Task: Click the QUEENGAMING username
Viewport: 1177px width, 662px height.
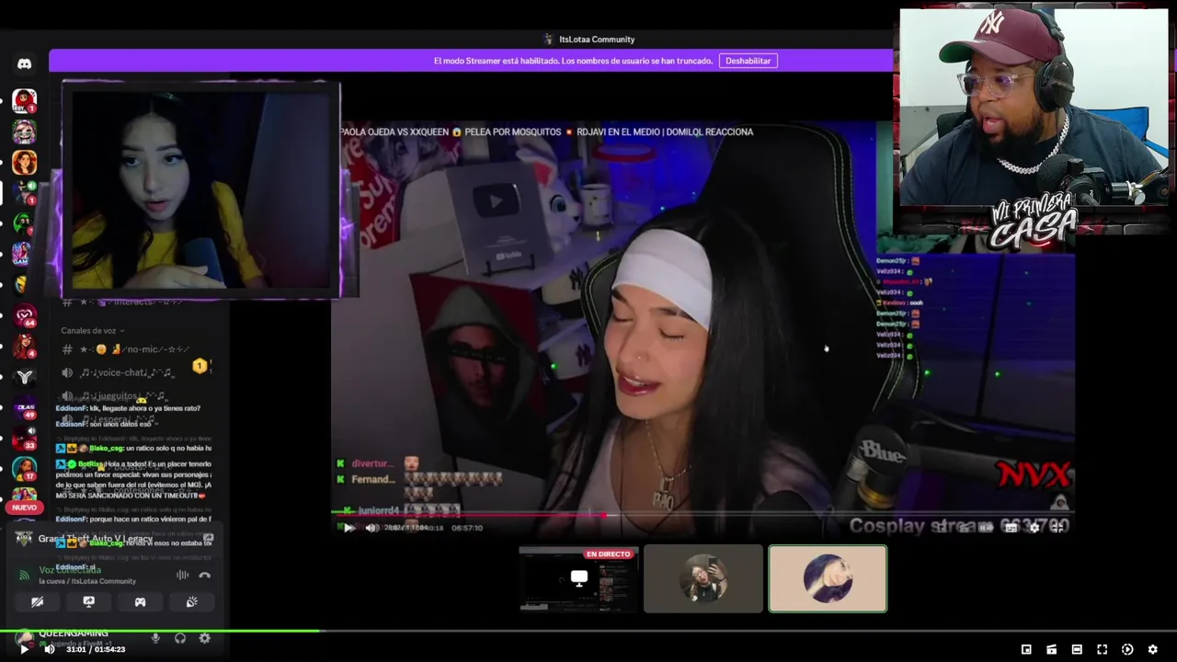Action: click(74, 633)
